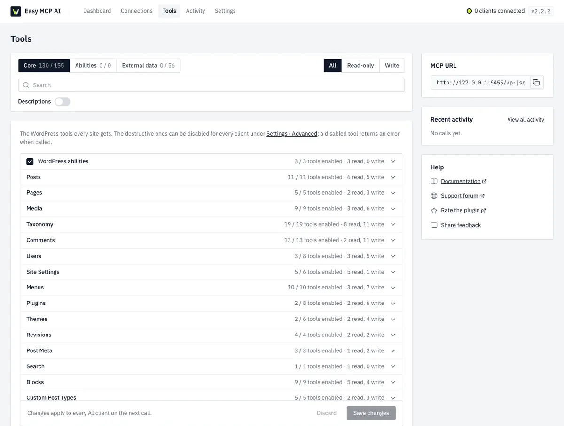564x426 pixels.
Task: Click the Rate the plugin star icon
Action: click(x=434, y=210)
